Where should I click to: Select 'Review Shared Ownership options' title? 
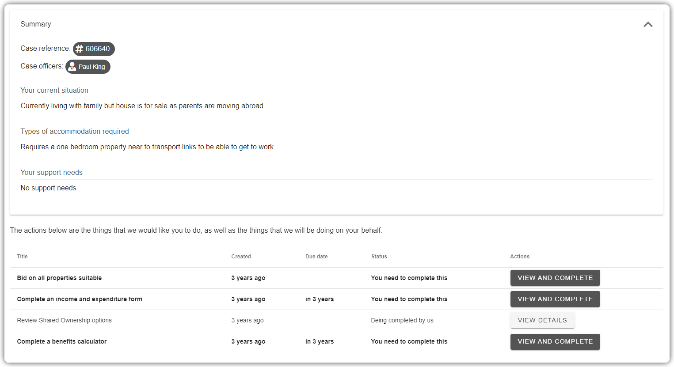pyautogui.click(x=64, y=320)
